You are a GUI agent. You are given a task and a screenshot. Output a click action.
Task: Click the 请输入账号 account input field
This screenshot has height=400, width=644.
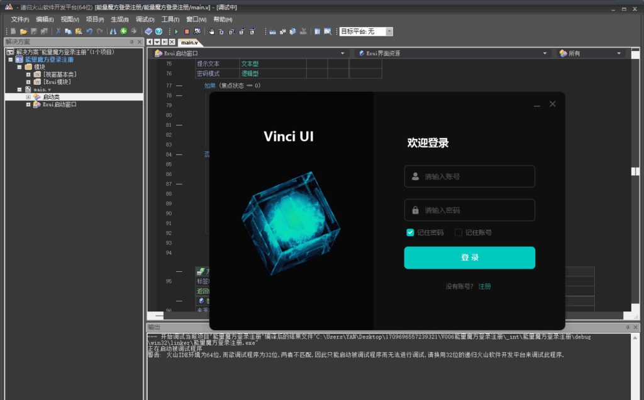click(469, 176)
